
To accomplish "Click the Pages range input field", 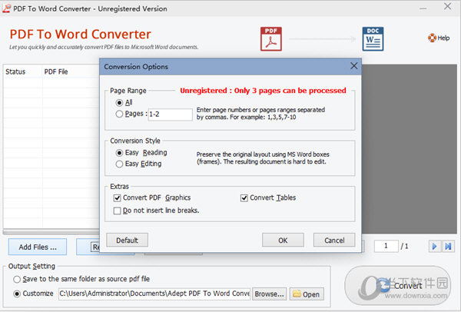I will (x=171, y=114).
